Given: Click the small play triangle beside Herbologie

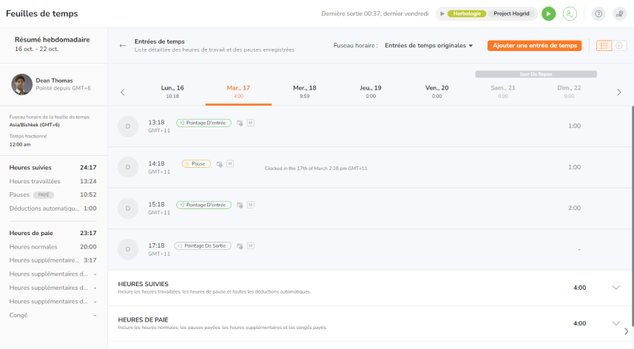Looking at the screenshot, I should 442,14.
